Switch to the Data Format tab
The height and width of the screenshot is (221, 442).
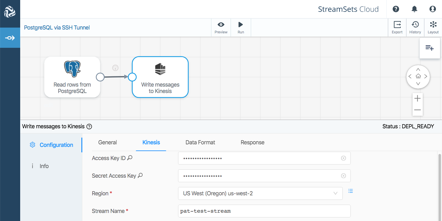tap(200, 142)
